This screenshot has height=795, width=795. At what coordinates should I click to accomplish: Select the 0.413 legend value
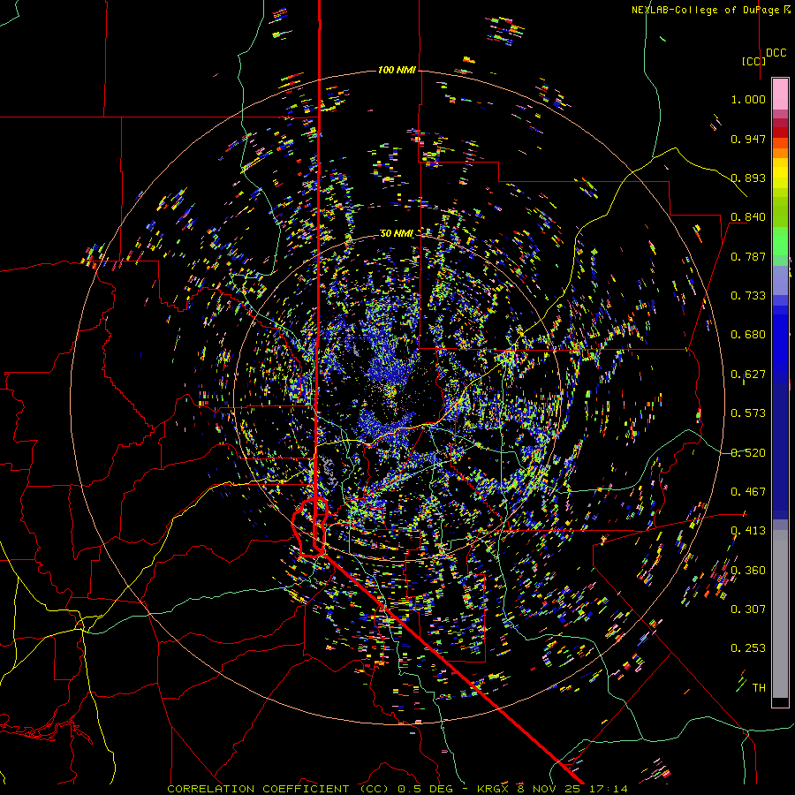click(x=748, y=531)
